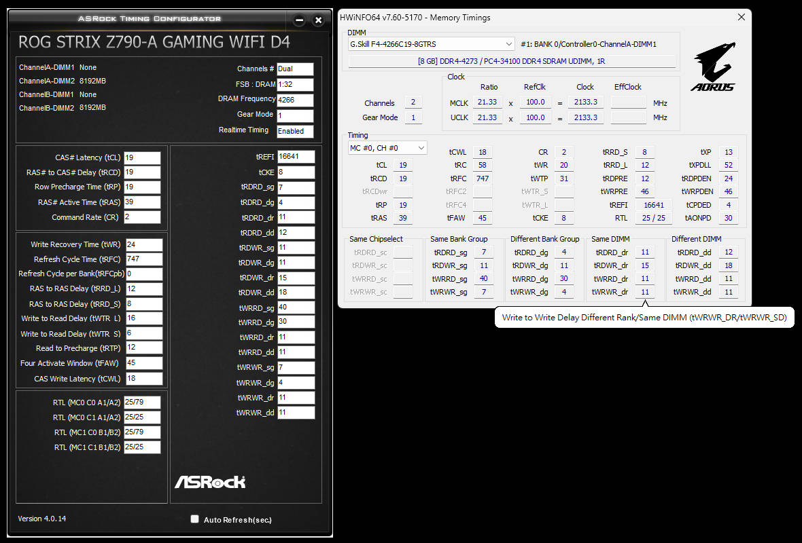Viewport: 802px width, 543px height.
Task: Click the tAONPD value 30 in HWiNFO64
Action: tap(729, 218)
